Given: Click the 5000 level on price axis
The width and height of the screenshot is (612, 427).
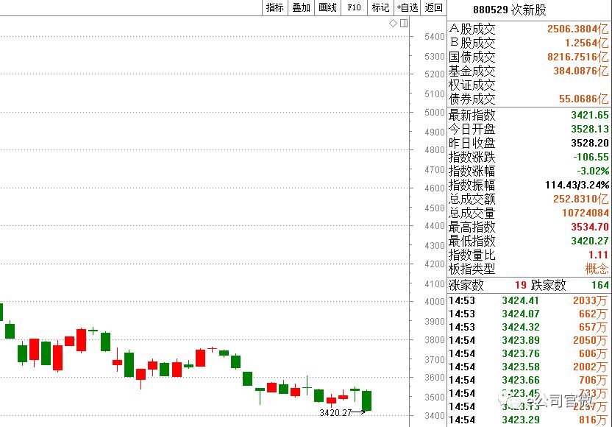Looking at the screenshot, I should pyautogui.click(x=435, y=113).
